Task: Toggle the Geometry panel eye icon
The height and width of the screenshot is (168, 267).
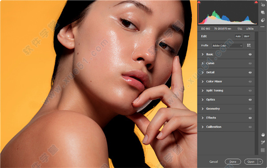Action: click(250, 108)
